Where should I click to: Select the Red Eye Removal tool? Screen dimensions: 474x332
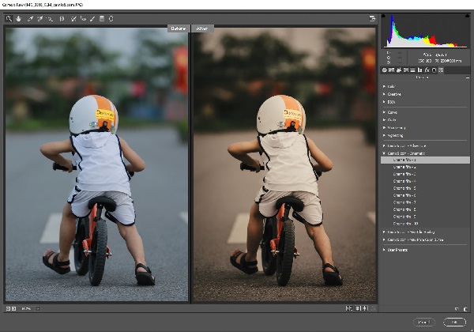(83, 19)
